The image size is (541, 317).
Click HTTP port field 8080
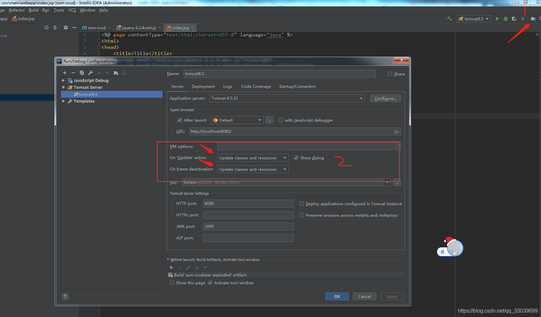[248, 204]
